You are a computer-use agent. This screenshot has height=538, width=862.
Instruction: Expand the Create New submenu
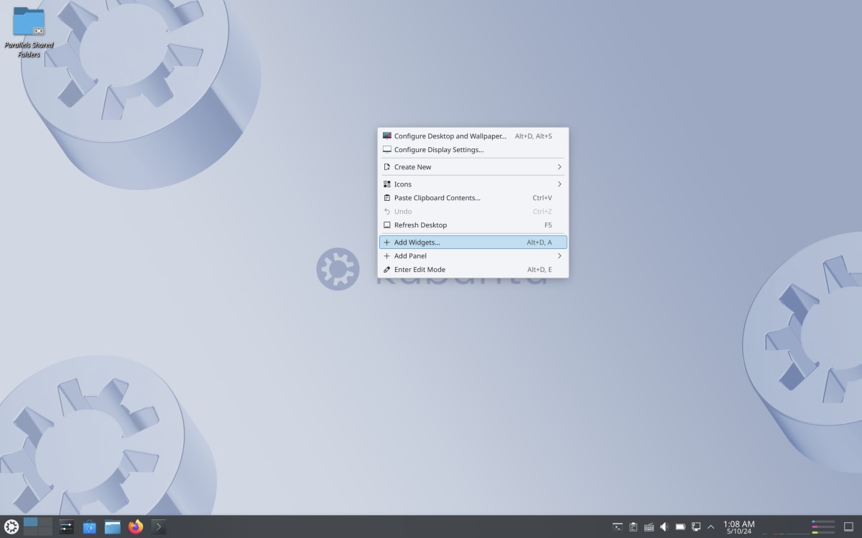pos(473,166)
